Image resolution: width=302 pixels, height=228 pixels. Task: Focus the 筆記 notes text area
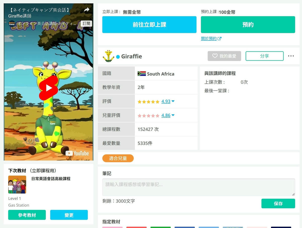tap(199, 187)
